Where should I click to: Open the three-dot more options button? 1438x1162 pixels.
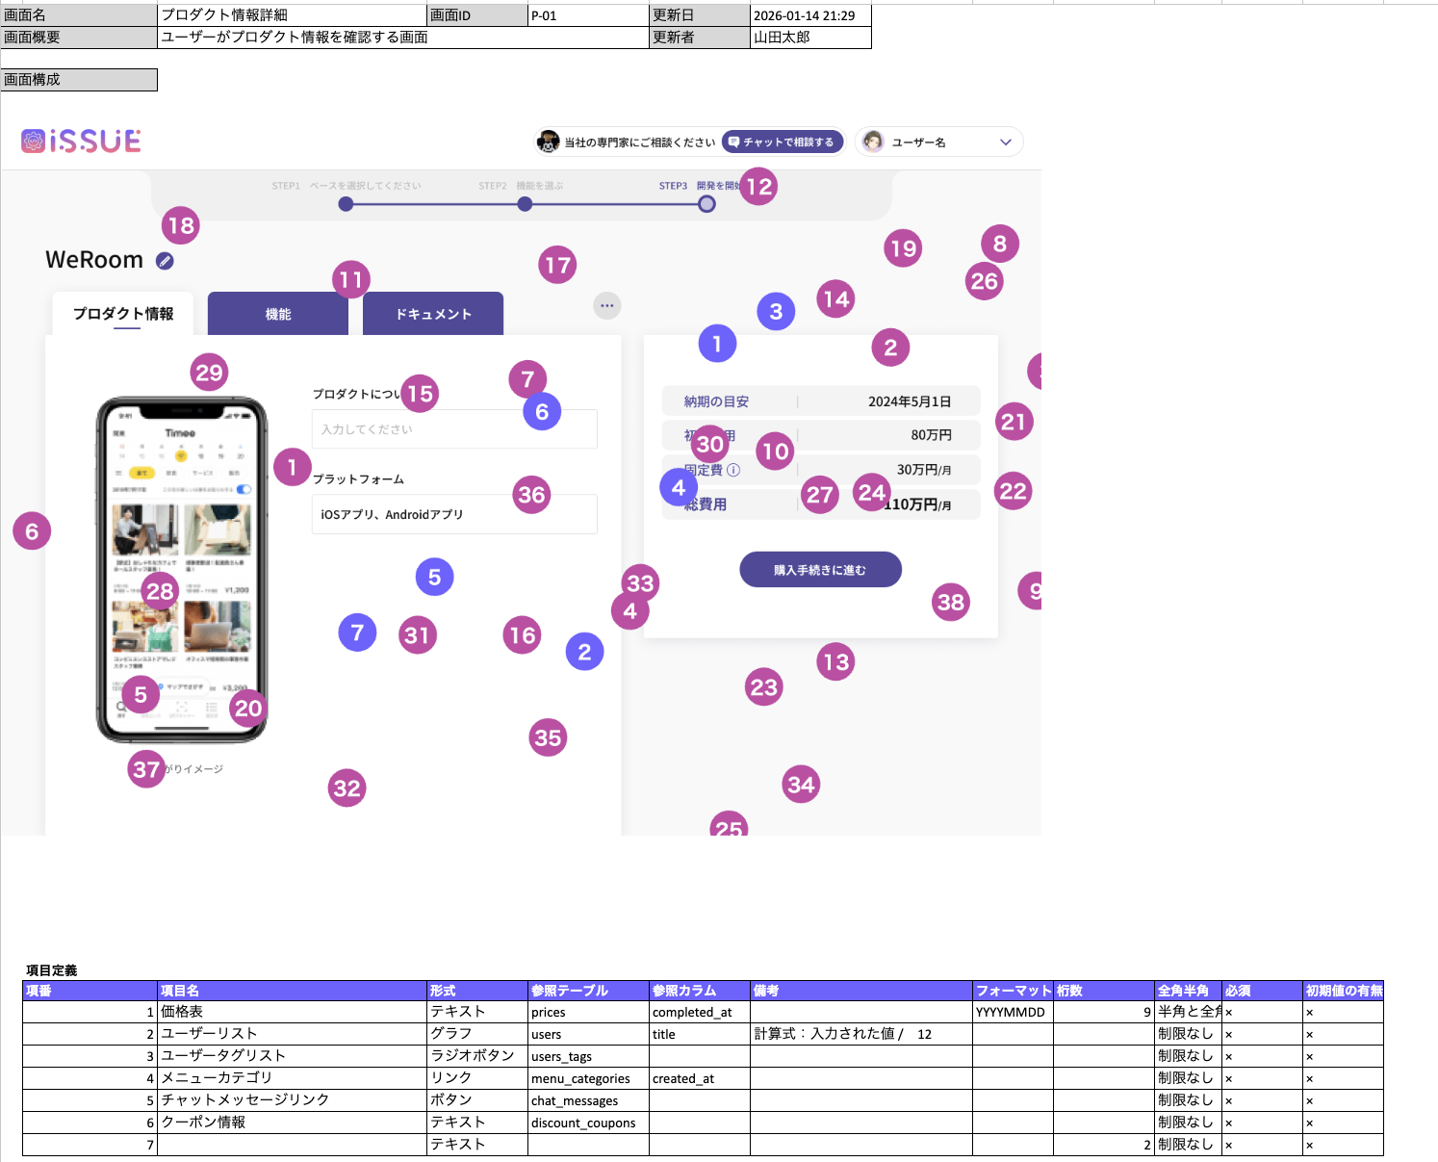606,305
